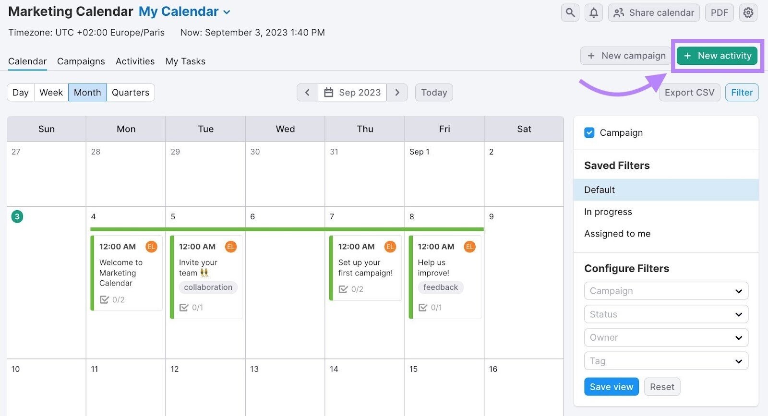Open the Campaigns tab
This screenshot has height=416, width=768.
(81, 61)
